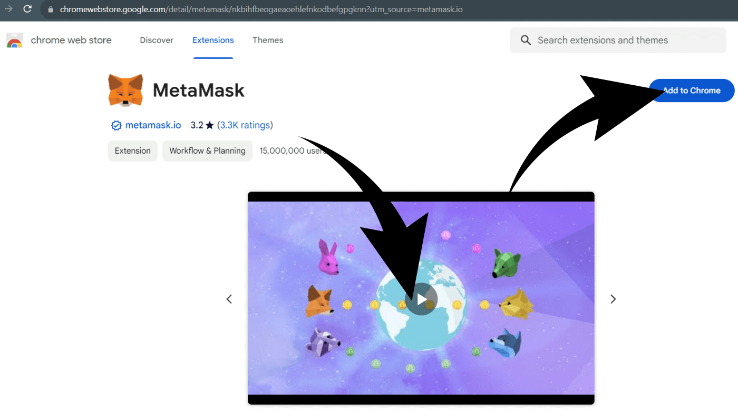Click the MetaMask video thumbnail image
Screen dimensions: 738x412
pos(421,298)
